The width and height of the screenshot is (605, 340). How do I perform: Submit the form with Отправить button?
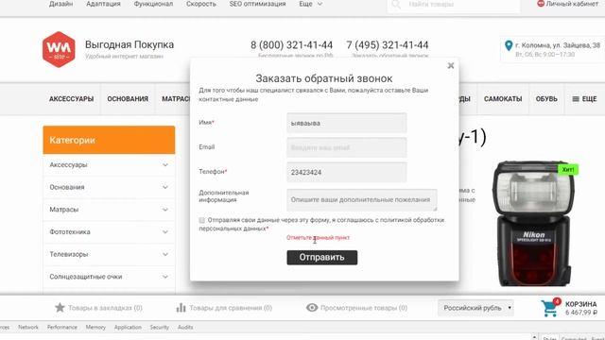click(x=321, y=258)
